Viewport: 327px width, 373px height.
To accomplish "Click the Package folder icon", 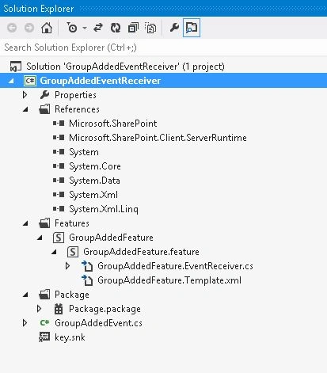I will 44,295.
